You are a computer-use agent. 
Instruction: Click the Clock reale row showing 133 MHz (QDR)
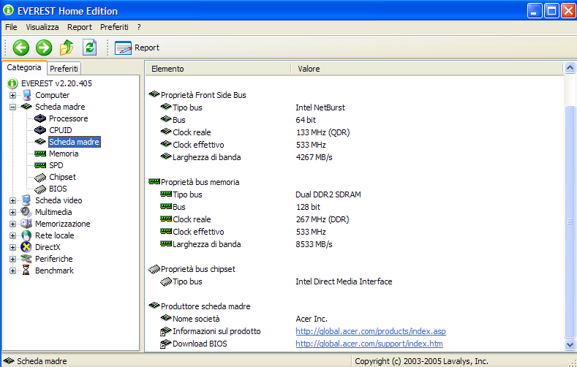(355, 132)
